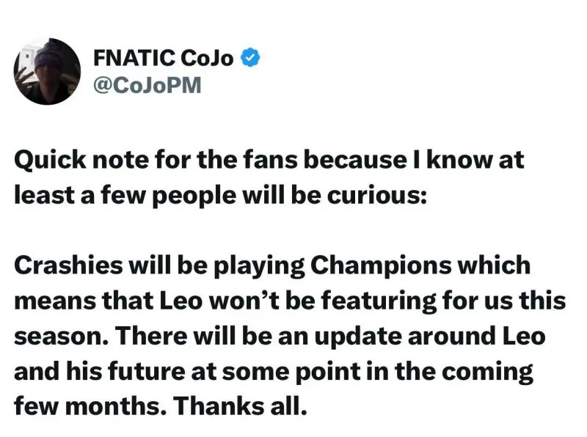Screen dimensions: 587x437
Task: Open the FNATIC CoJo display name
Action: 163,58
